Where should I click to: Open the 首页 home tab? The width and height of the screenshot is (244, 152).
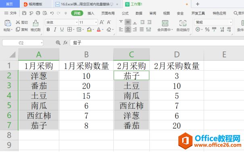click(x=10, y=4)
